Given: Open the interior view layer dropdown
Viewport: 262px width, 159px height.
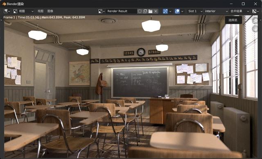Looking at the screenshot, I should pos(216,11).
